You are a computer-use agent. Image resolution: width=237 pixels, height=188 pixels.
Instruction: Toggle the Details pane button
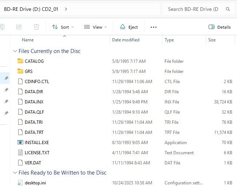(x=220, y=27)
